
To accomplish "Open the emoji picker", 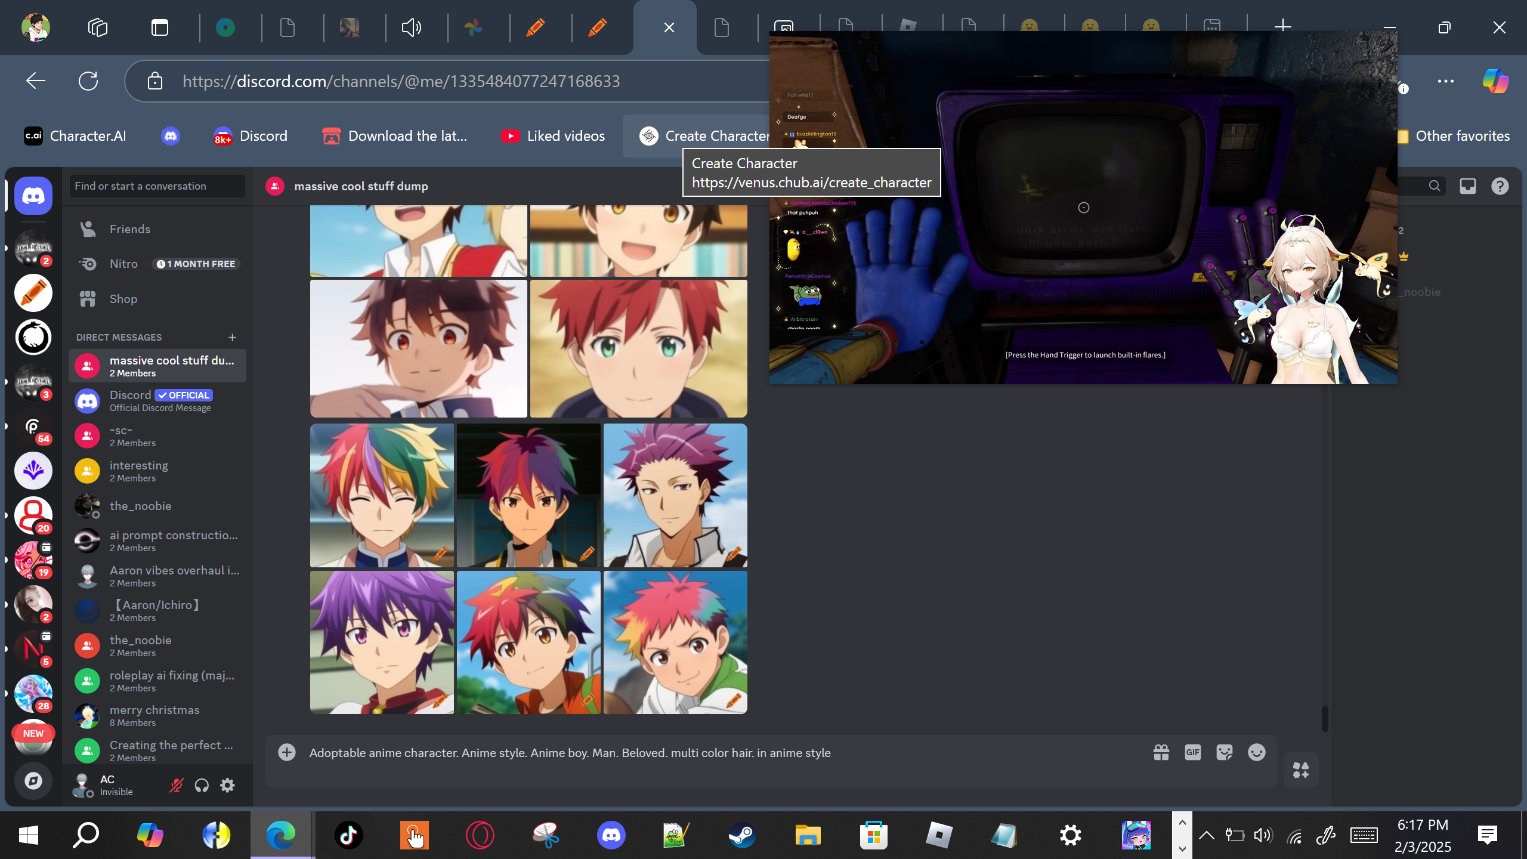I will point(1257,752).
